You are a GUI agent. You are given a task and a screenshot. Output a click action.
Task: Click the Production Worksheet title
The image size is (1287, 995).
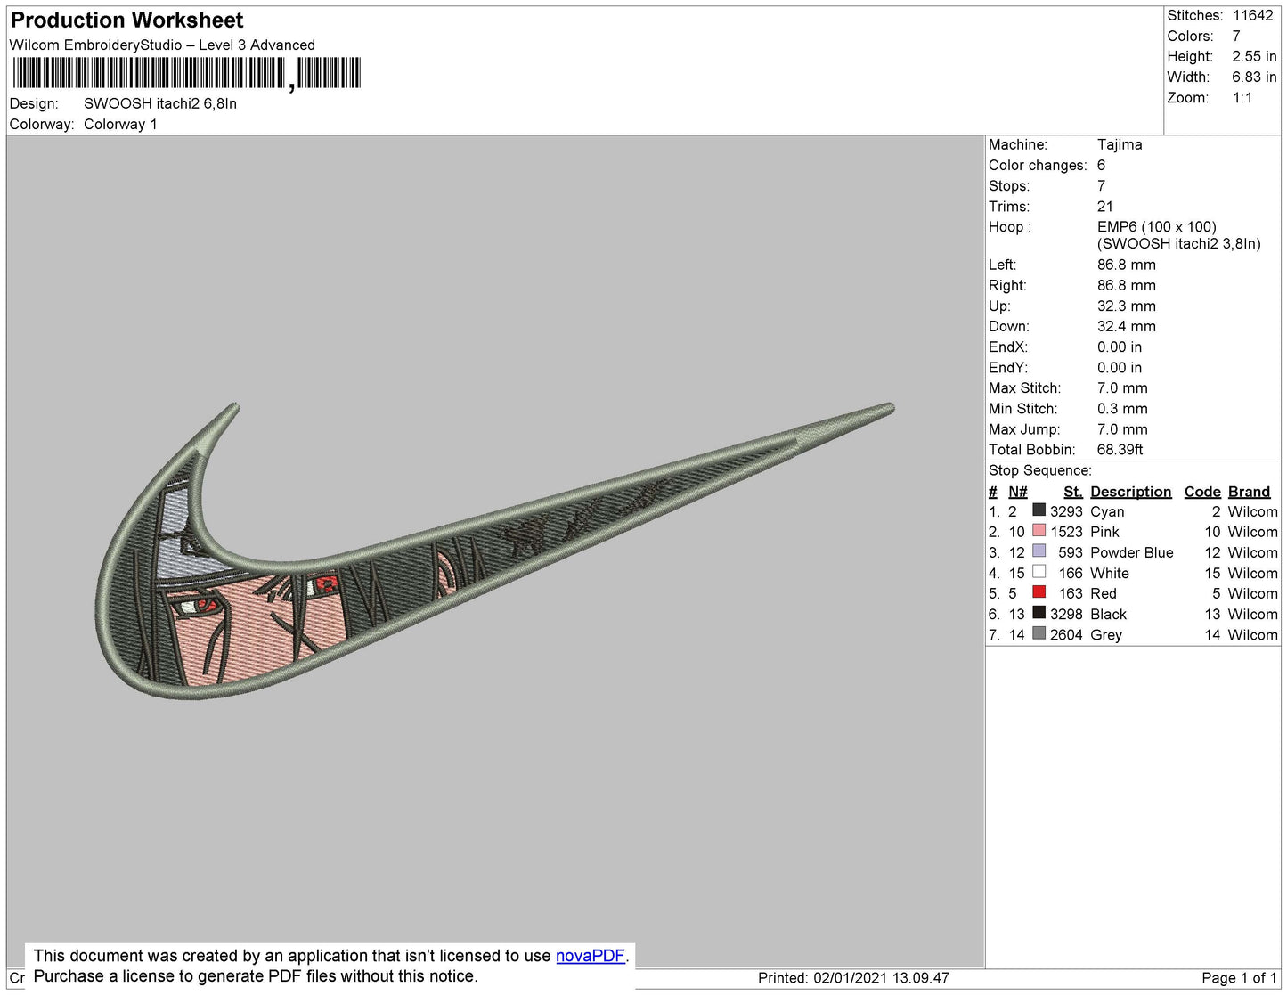(126, 20)
